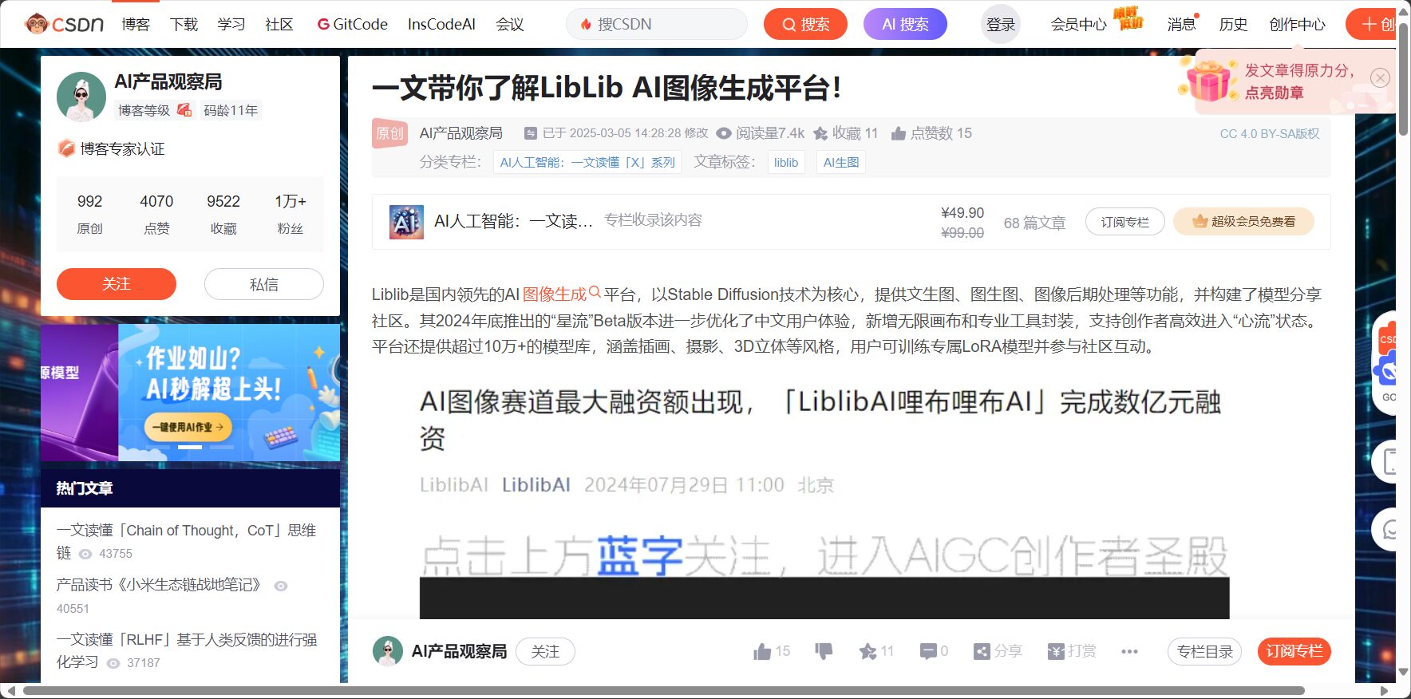Click the AI产品观察局 author name in article header
Image resolution: width=1411 pixels, height=699 pixels.
pos(461,133)
